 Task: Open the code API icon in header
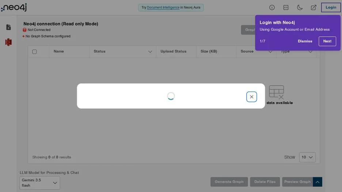(286, 7)
